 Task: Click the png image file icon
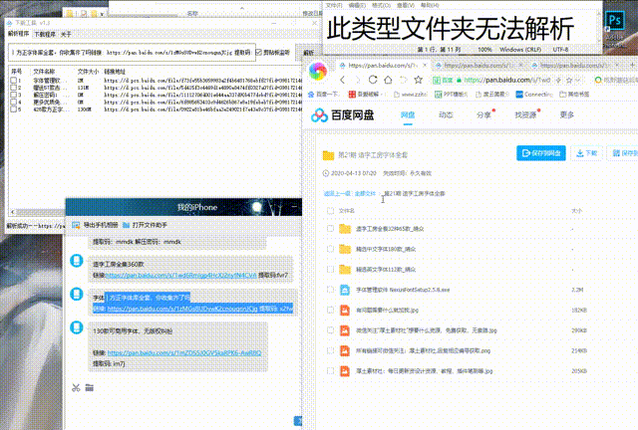click(345, 350)
